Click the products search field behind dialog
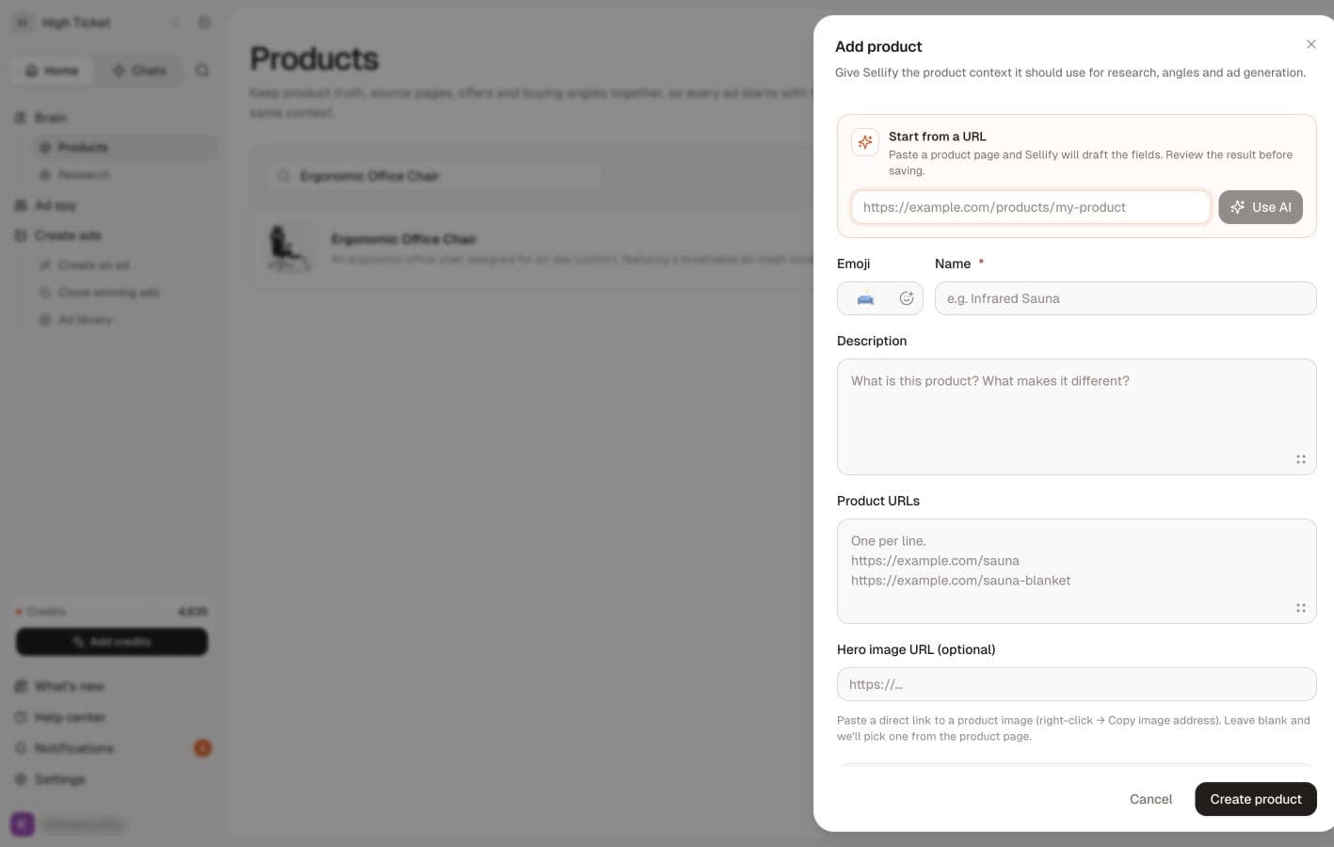 435,176
